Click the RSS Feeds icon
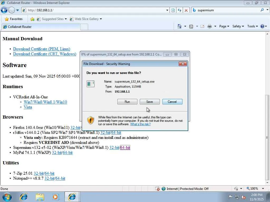Viewport: 270px width, 202px height. click(191, 26)
